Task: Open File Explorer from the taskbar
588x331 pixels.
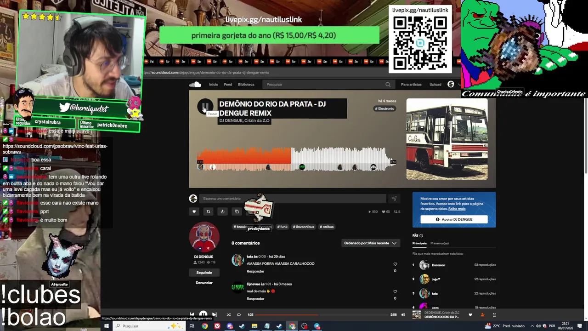Action: pyautogui.click(x=254, y=326)
